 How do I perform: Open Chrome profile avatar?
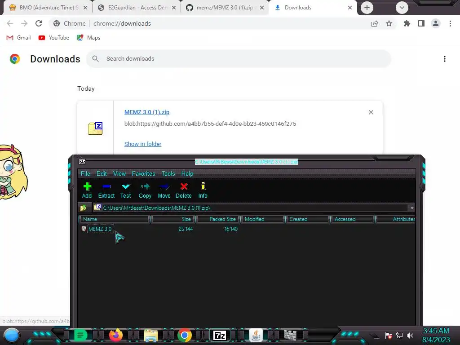[x=436, y=23]
